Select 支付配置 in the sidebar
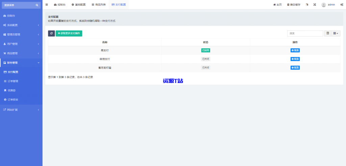The image size is (346, 166). [21, 72]
